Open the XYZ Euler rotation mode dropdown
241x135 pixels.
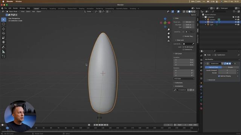point(184,79)
